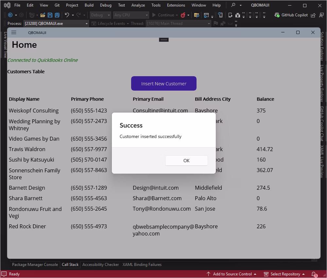Screen dimensions: 327x278
Task: Click the Lifecycle Events icon
Action: [x=94, y=24]
